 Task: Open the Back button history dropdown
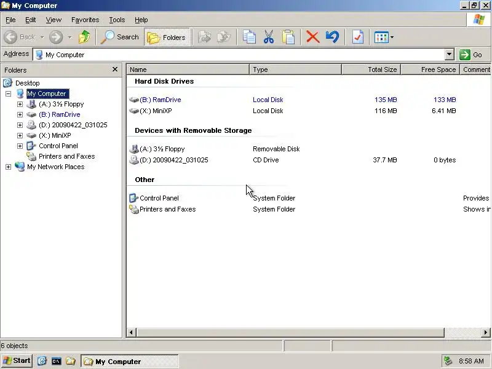42,38
